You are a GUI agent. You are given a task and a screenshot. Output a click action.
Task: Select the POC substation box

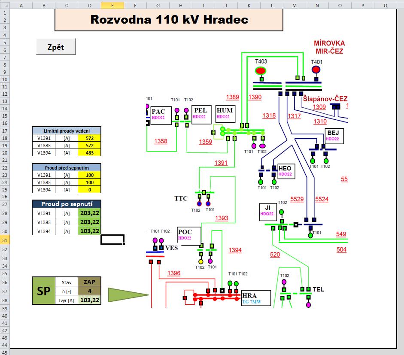click(189, 236)
